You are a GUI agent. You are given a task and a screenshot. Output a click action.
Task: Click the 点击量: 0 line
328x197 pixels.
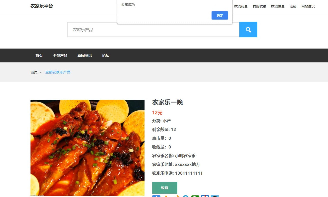161,138
